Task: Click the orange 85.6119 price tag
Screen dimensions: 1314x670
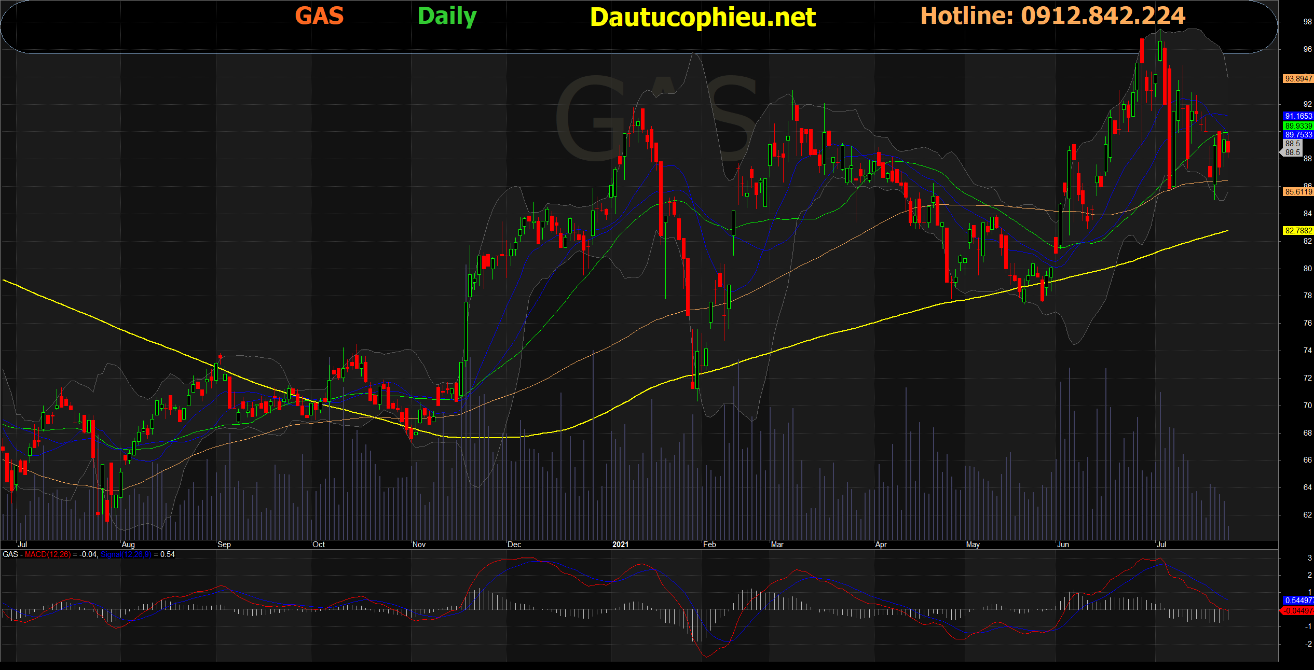Action: click(1297, 192)
